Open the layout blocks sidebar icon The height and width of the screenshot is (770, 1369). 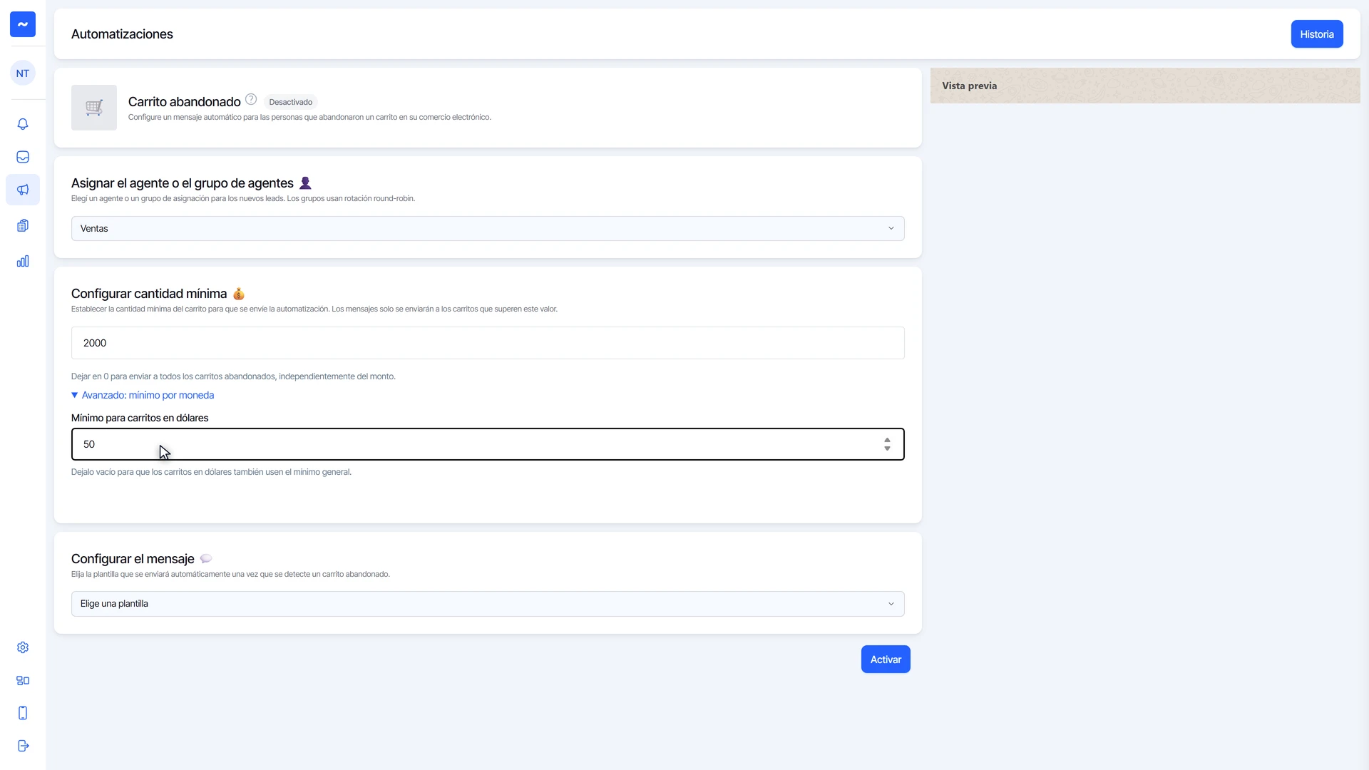coord(23,680)
